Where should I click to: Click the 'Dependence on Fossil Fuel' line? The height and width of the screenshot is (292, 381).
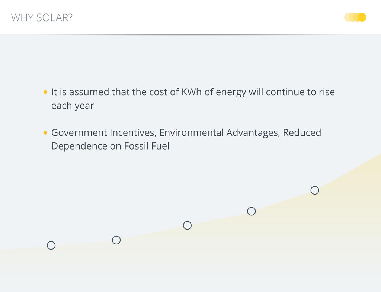pos(110,146)
